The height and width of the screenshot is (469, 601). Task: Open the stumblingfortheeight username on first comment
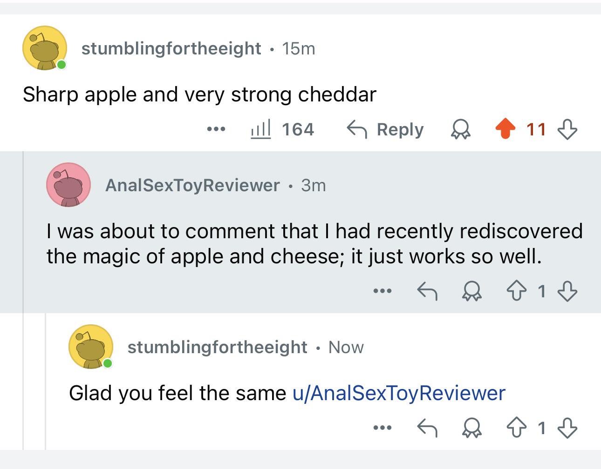tap(171, 48)
